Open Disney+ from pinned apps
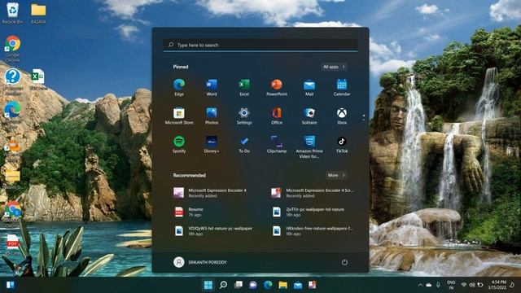The width and height of the screenshot is (521, 293). (212, 145)
